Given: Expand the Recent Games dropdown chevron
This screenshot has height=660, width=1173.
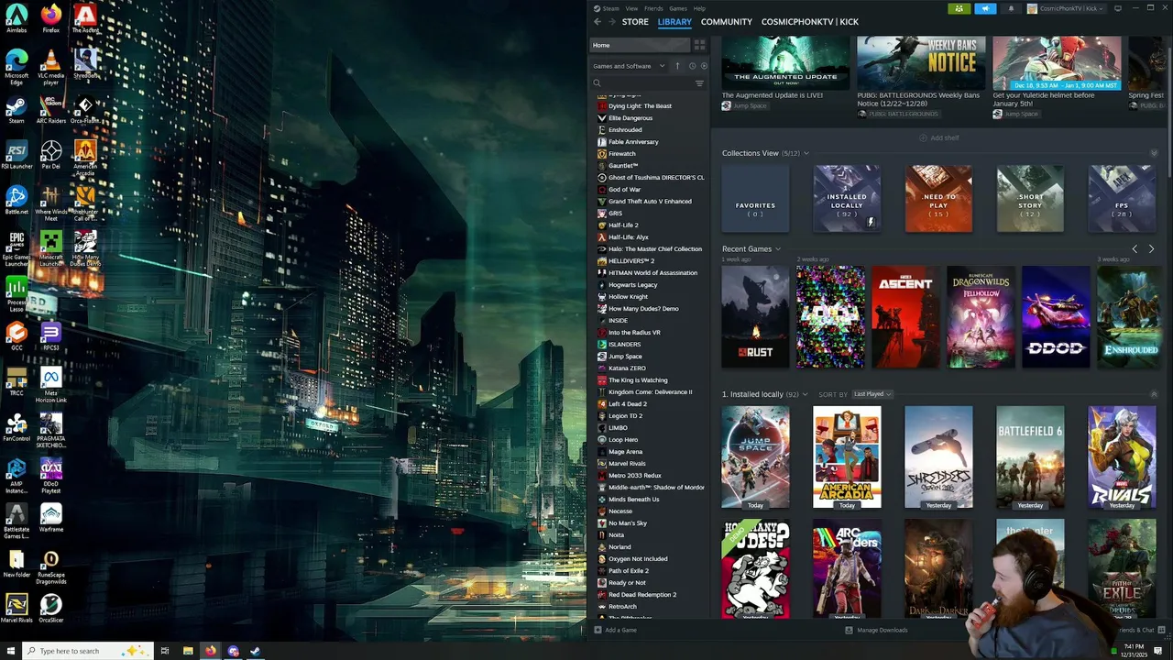Looking at the screenshot, I should point(778,249).
